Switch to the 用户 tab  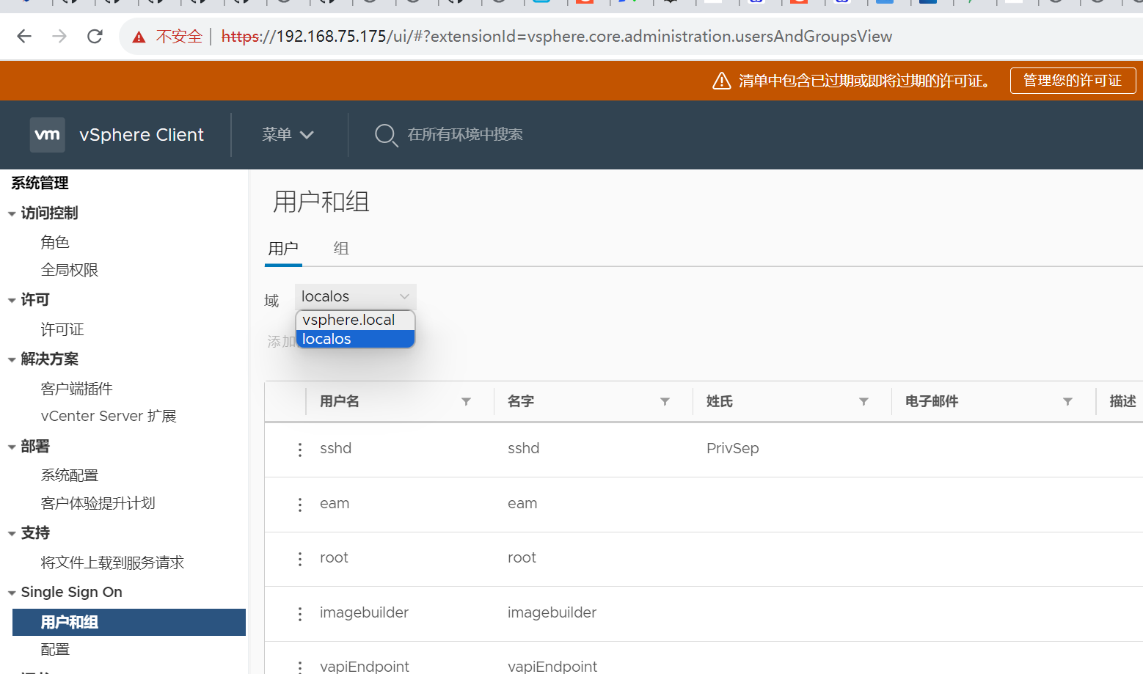click(283, 249)
